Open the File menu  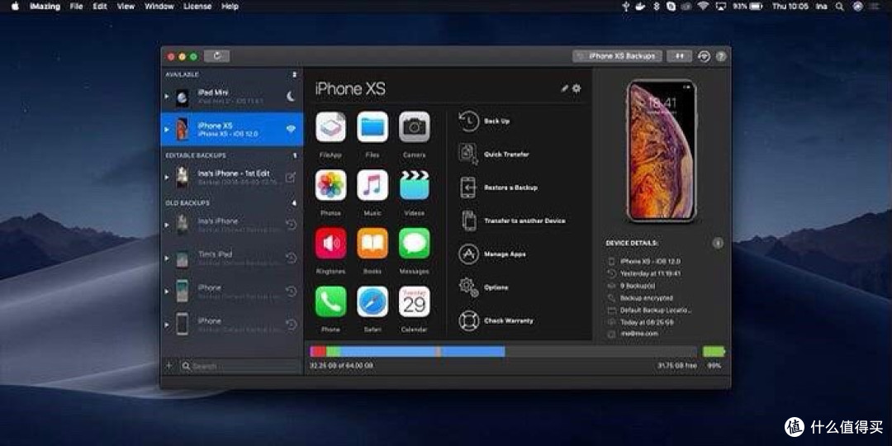(76, 7)
